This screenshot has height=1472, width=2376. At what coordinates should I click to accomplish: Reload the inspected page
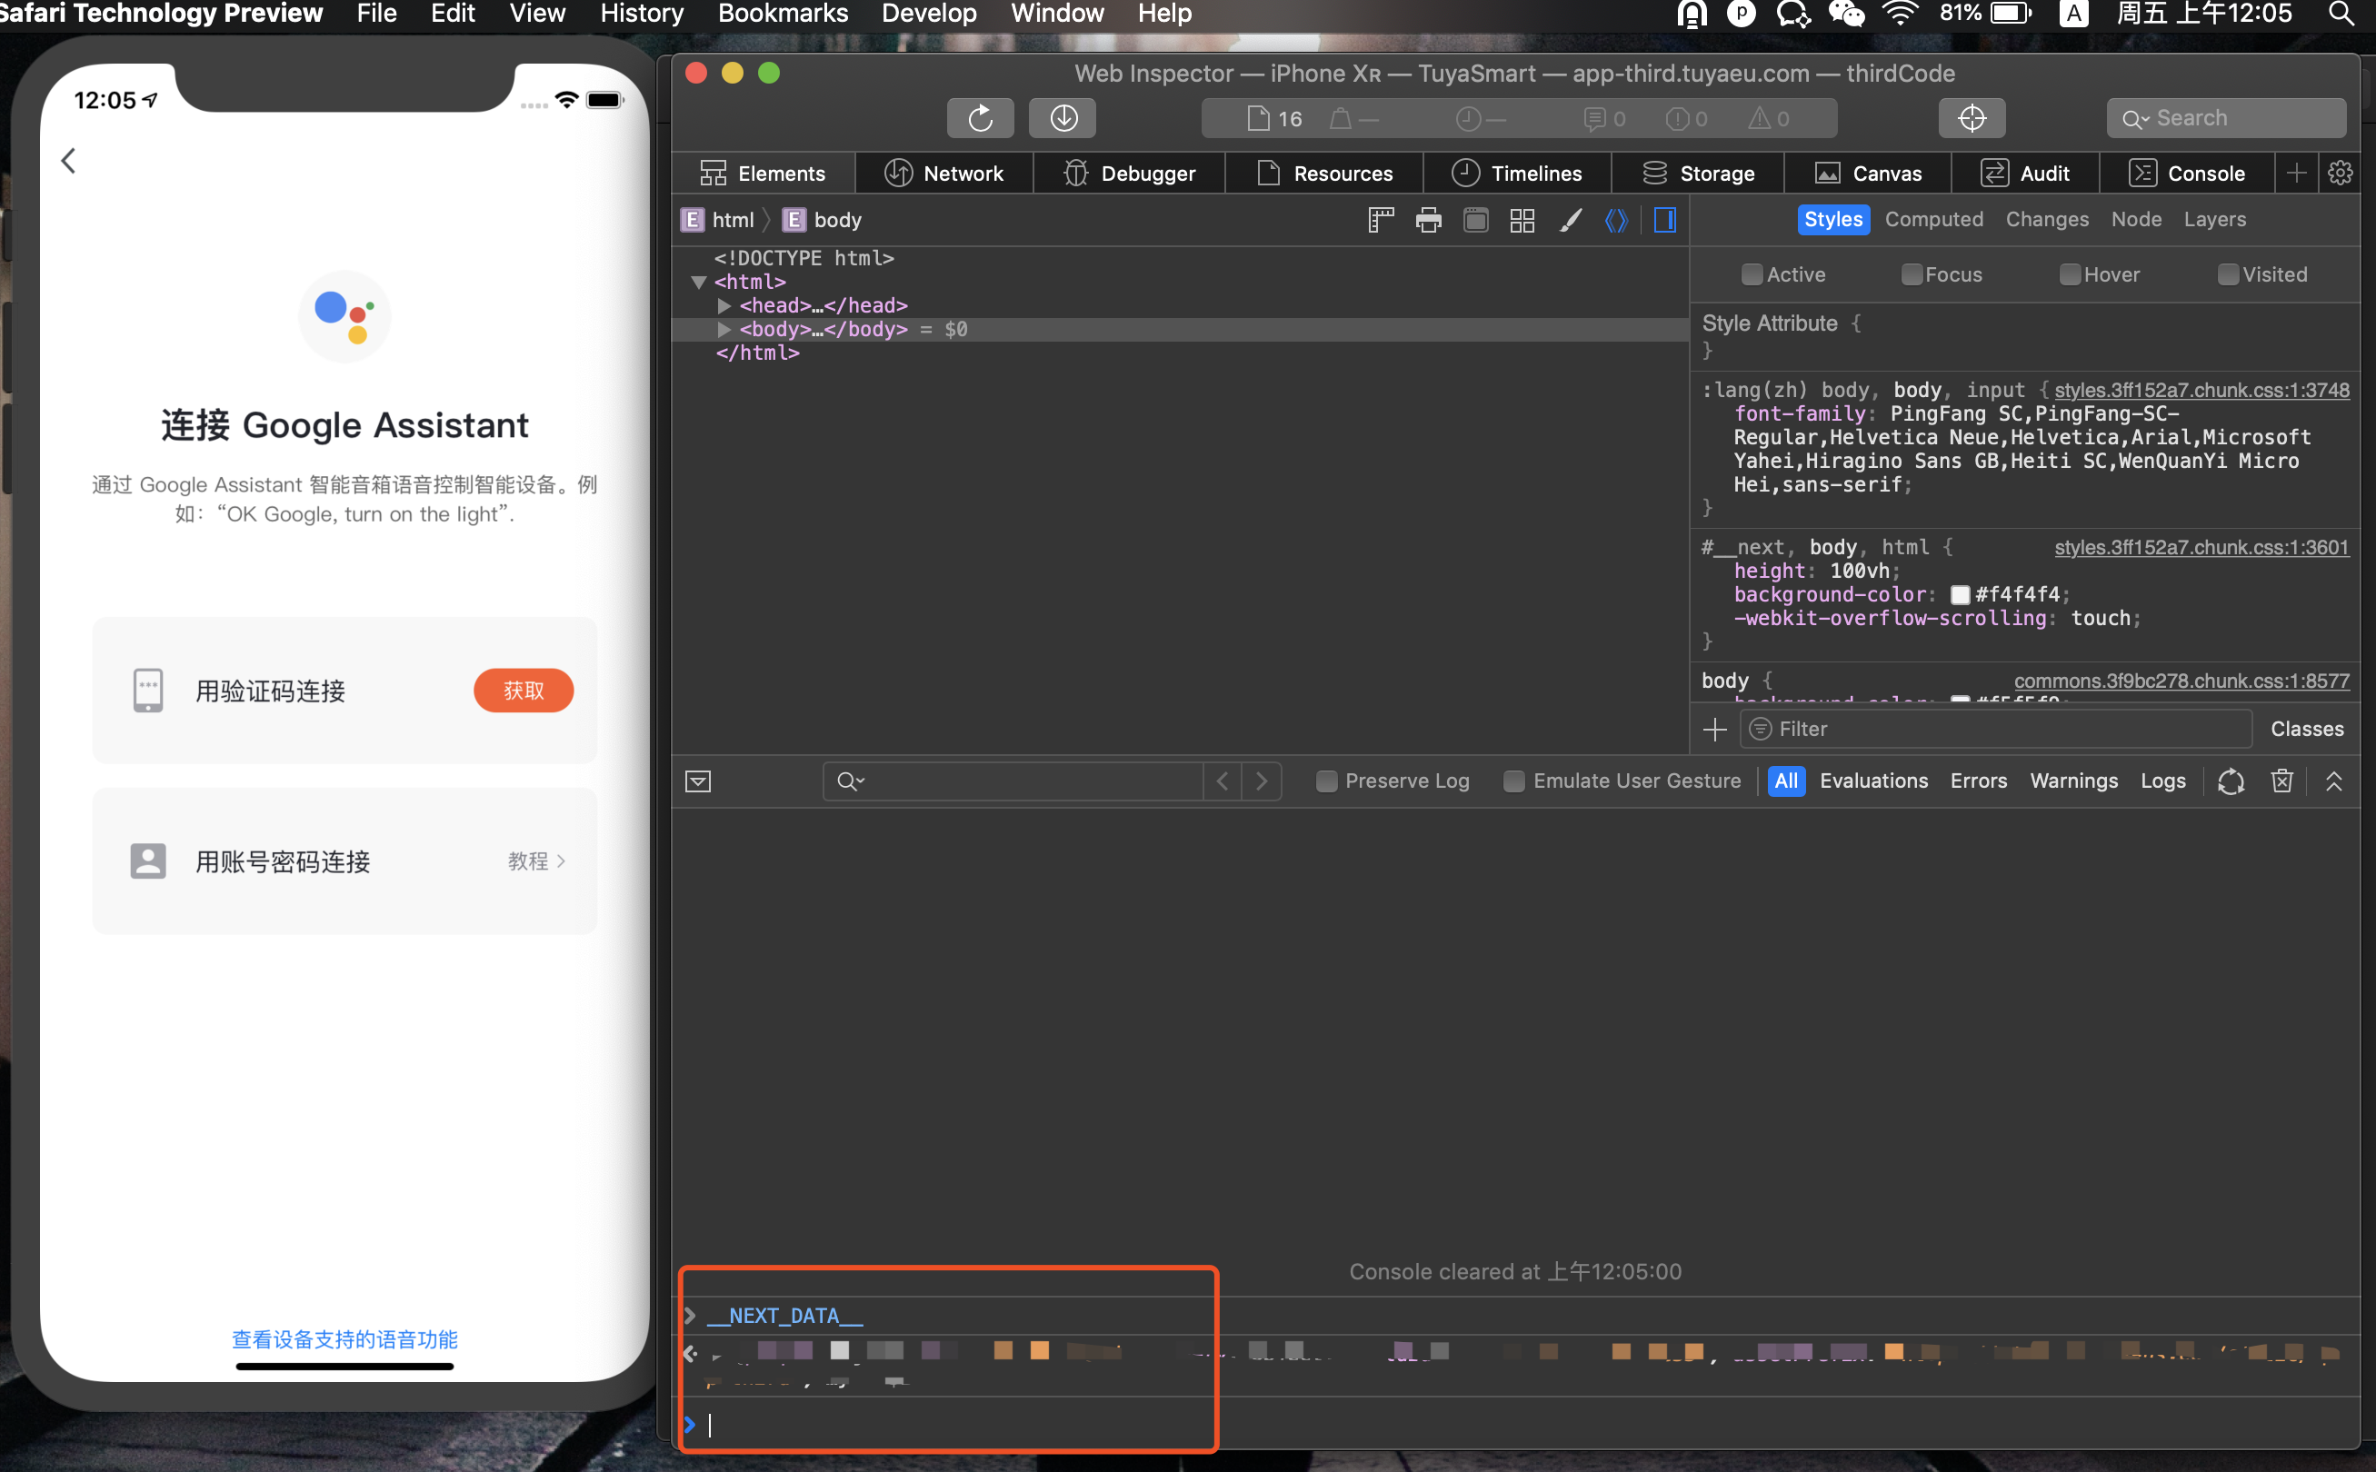point(980,119)
